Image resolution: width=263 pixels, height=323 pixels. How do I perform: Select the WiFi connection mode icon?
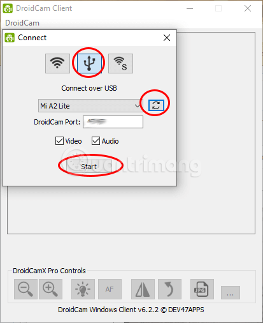pos(57,63)
